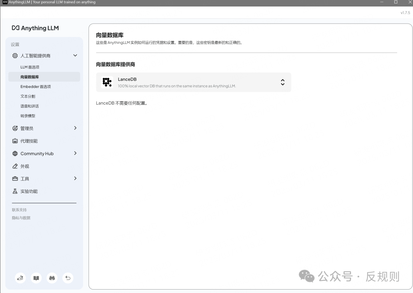
Task: Click the up-down selector arrows for LanceDB
Action: 283,83
